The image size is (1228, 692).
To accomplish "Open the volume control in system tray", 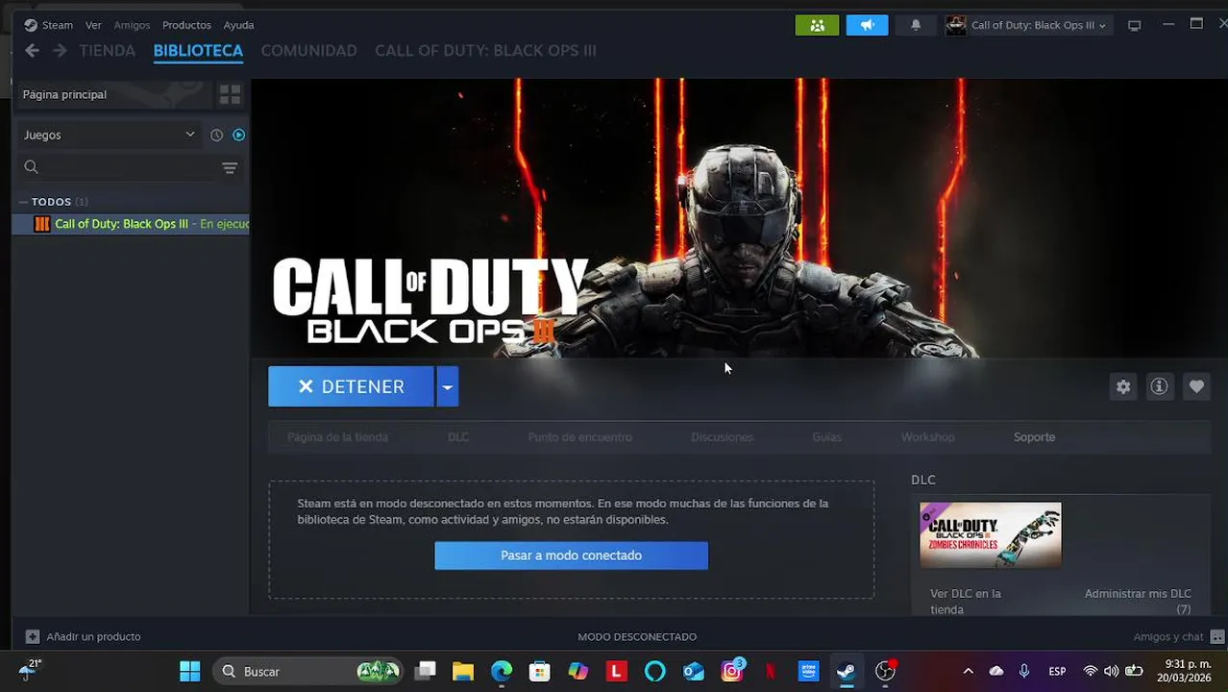I will coord(1111,671).
